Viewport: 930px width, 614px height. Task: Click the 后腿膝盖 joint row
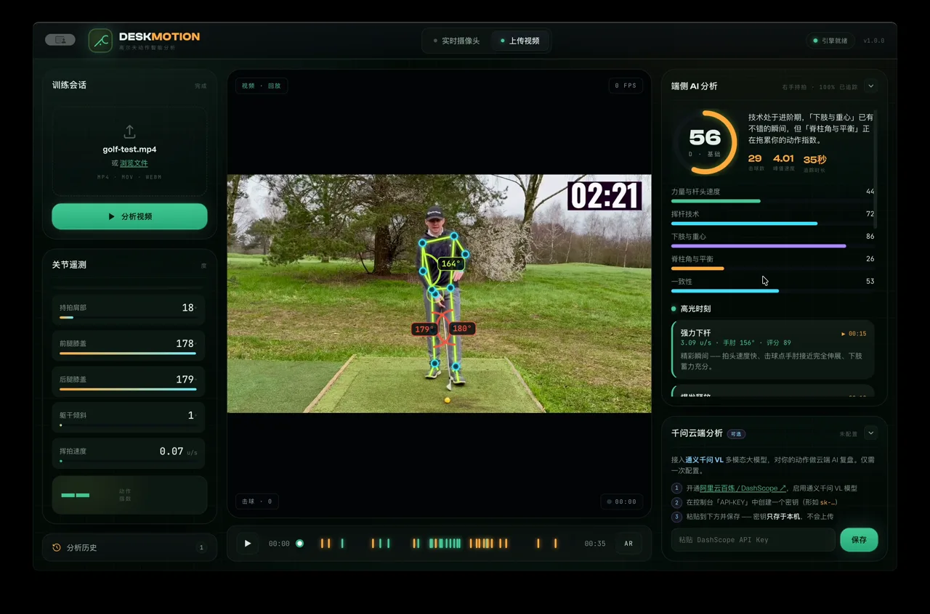129,381
